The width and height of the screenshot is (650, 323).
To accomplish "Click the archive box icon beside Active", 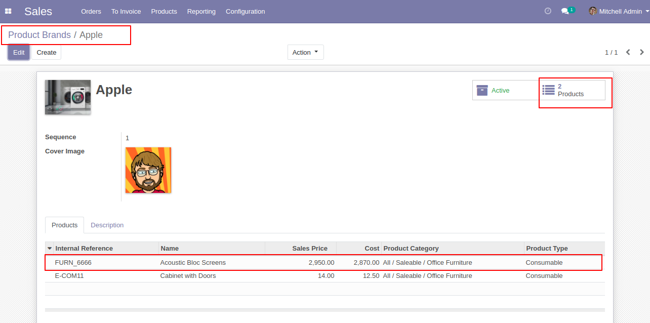I will pyautogui.click(x=482, y=90).
